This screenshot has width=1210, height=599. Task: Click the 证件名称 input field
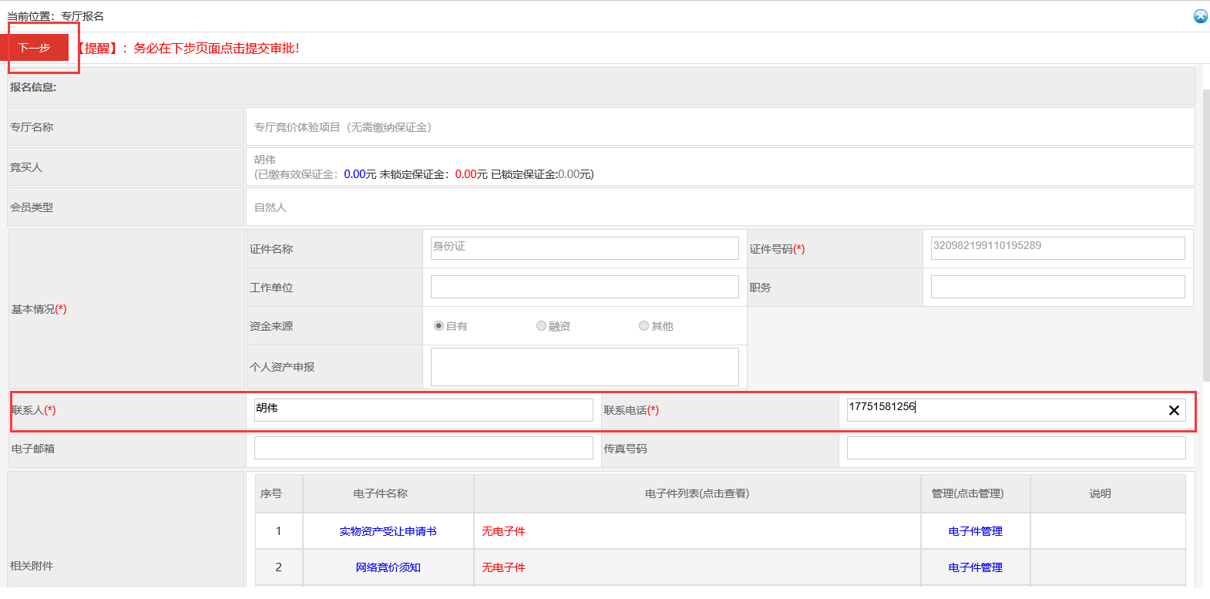click(584, 248)
